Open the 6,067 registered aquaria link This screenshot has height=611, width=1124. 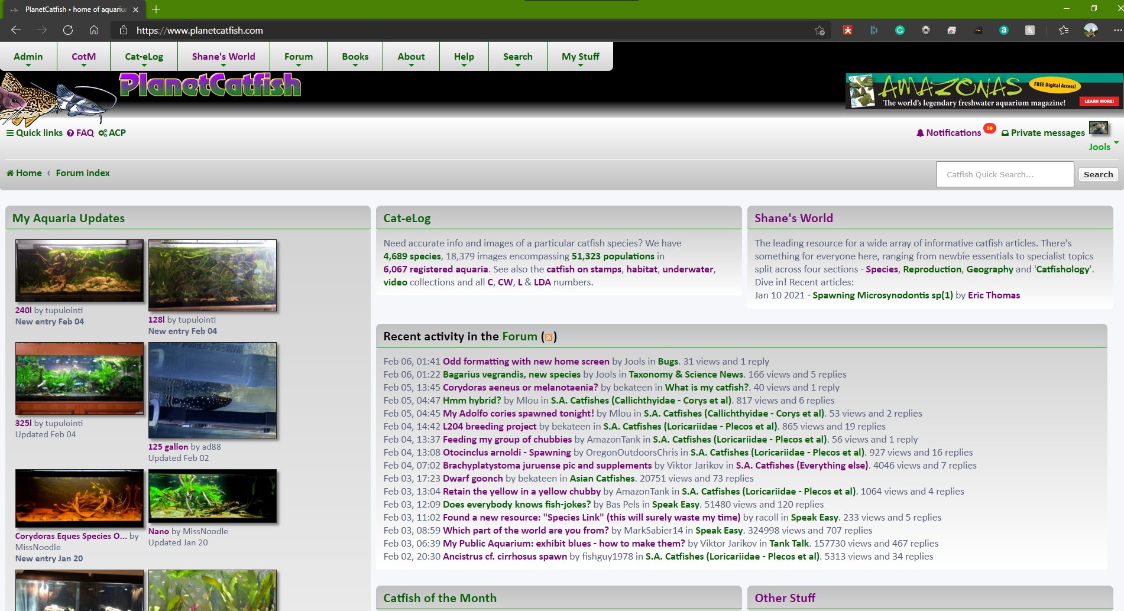(436, 269)
